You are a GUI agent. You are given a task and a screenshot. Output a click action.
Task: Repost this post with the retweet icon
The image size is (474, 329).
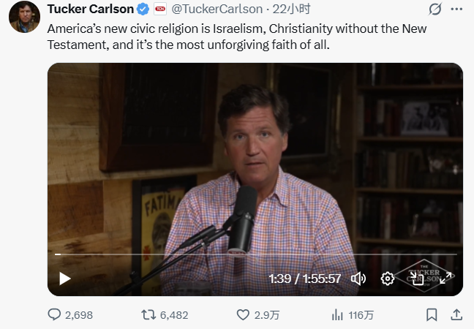pyautogui.click(x=148, y=315)
